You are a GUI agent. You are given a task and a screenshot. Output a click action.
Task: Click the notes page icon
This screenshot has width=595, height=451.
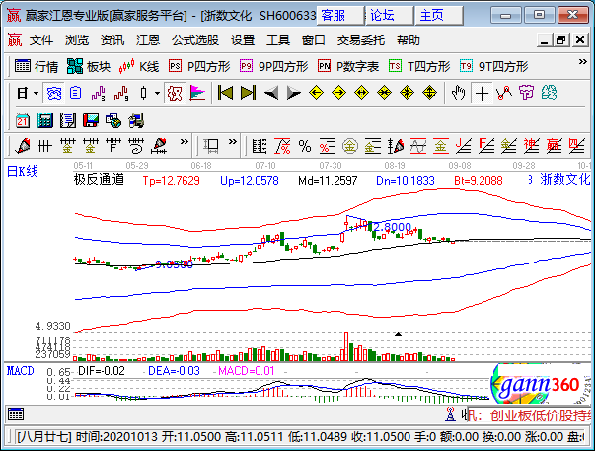tap(68, 120)
